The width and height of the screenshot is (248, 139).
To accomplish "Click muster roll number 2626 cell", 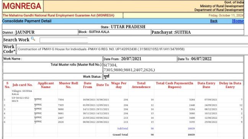I will 61,122.
